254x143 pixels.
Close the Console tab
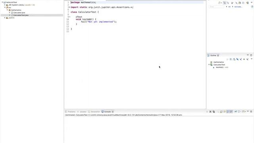click(113, 112)
